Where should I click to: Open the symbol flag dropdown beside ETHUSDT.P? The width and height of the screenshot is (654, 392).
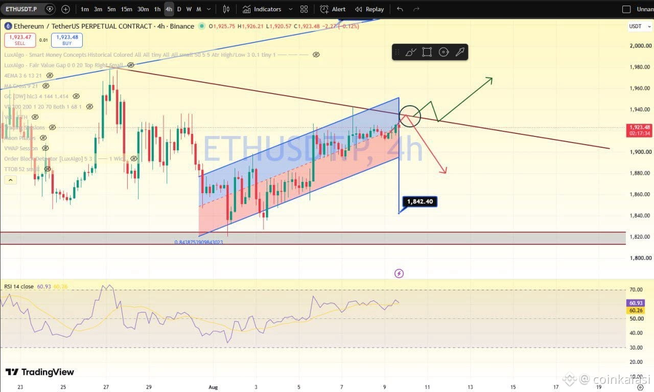coord(50,9)
